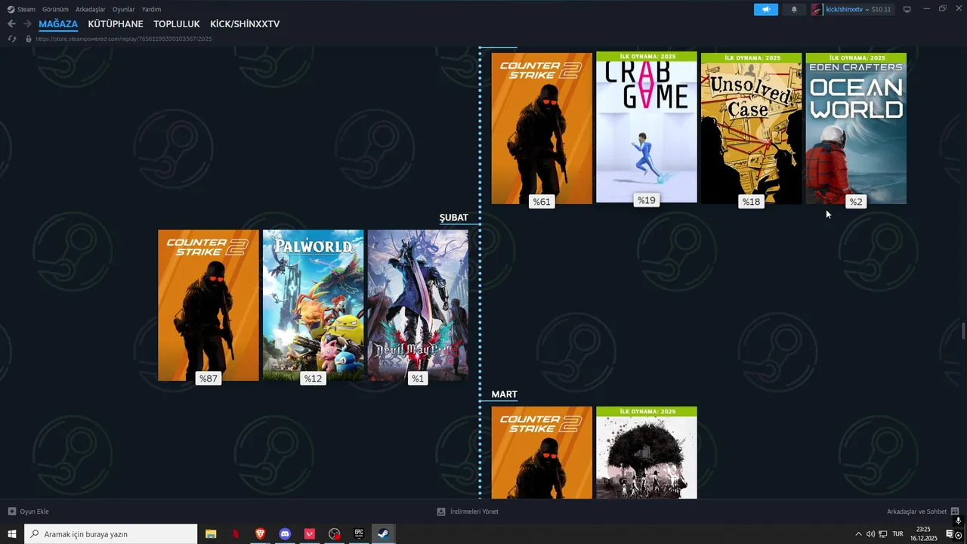This screenshot has width=967, height=544.
Task: Open the Crab Game cover
Action: click(647, 127)
